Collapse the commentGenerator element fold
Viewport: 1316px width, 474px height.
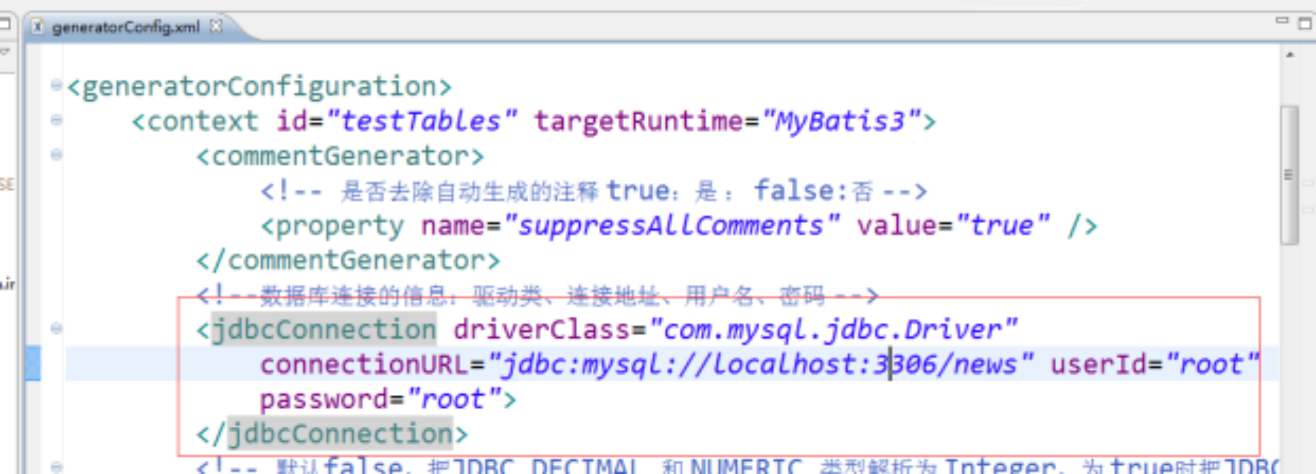click(57, 154)
